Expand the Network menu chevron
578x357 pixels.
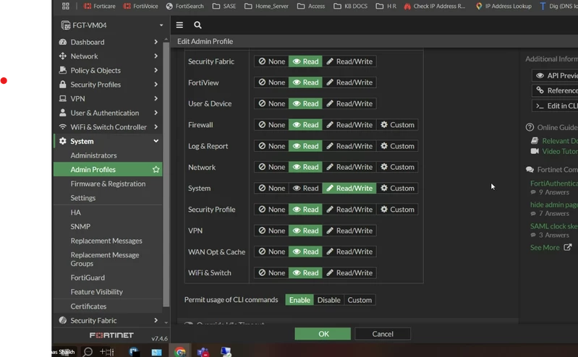156,56
